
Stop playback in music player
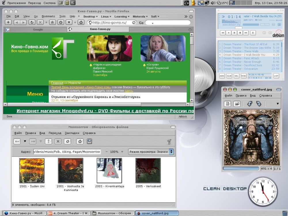click(x=240, y=33)
